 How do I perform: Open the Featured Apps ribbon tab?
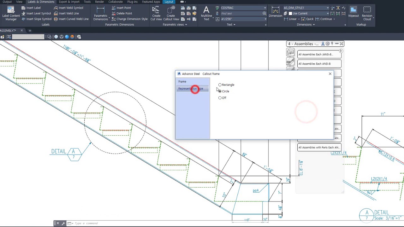(151, 2)
